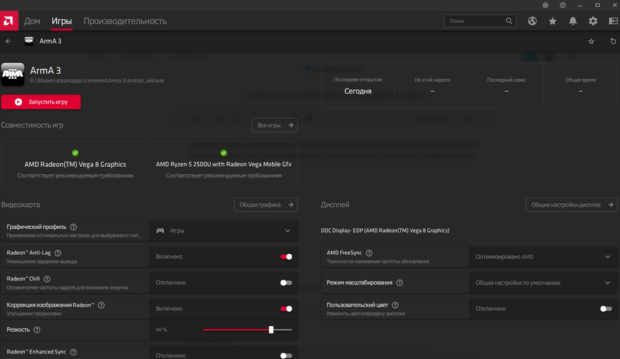Viewport: 620px width, 359px height.
Task: Show help for Radeon Enhanced Sync
Action: [x=73, y=352]
